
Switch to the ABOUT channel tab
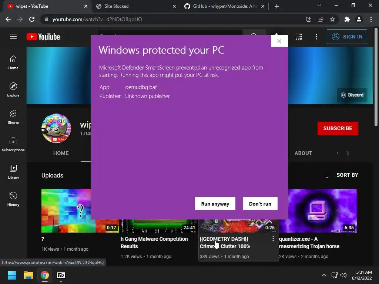[303, 153]
